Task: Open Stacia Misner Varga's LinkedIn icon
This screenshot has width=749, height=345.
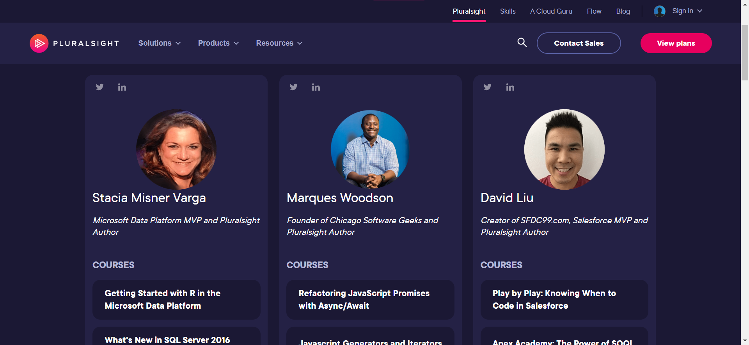Action: coord(122,87)
